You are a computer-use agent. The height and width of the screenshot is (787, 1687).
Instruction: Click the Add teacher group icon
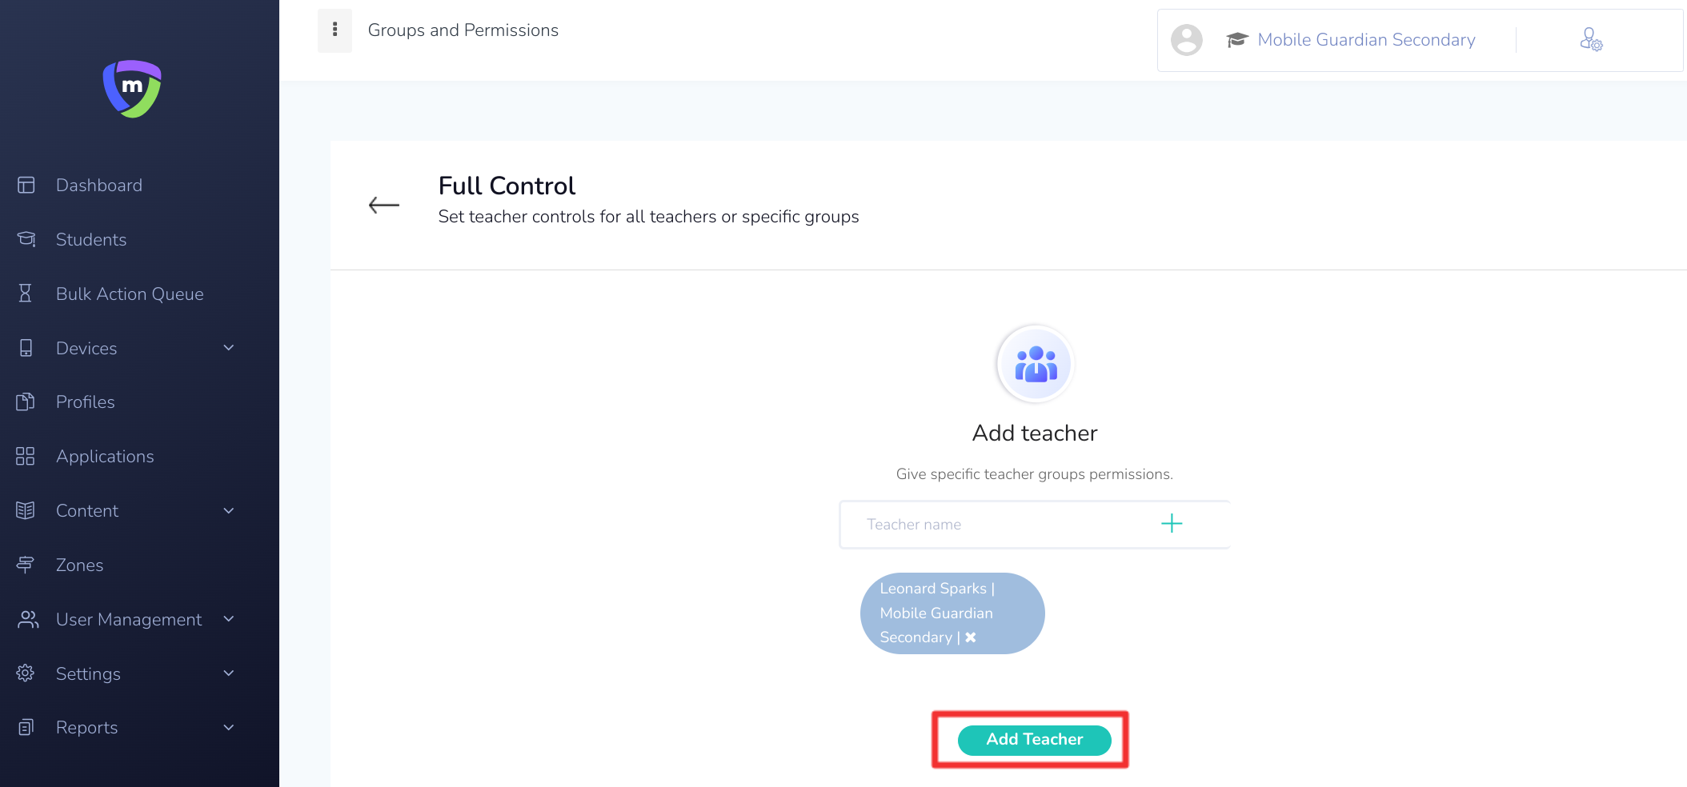pos(1035,364)
